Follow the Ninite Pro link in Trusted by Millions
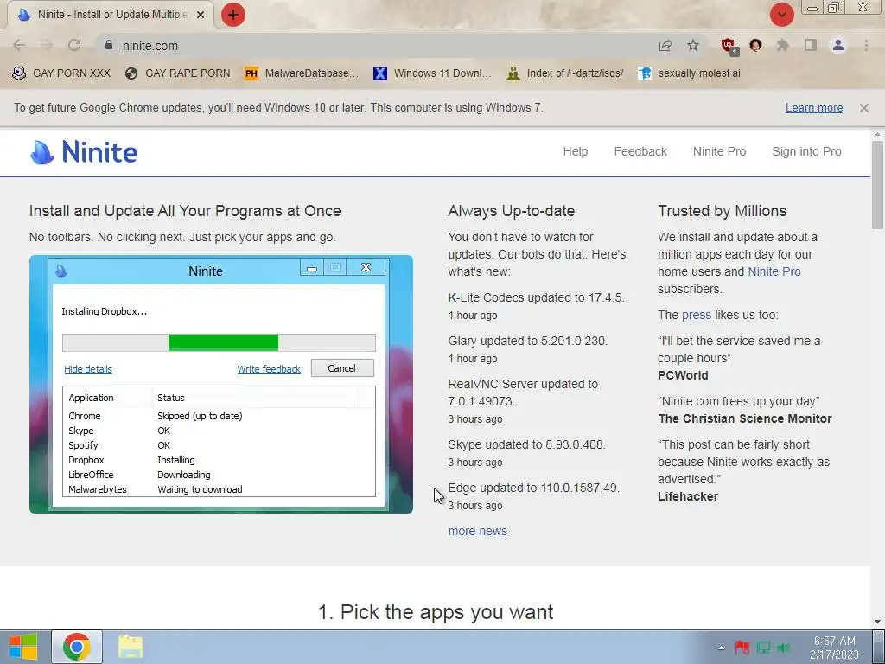Screen dimensions: 885x664 pyautogui.click(x=774, y=271)
